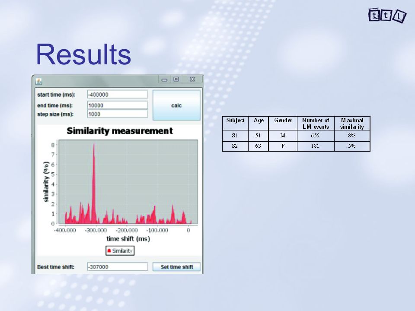Click the calc button

(176, 105)
